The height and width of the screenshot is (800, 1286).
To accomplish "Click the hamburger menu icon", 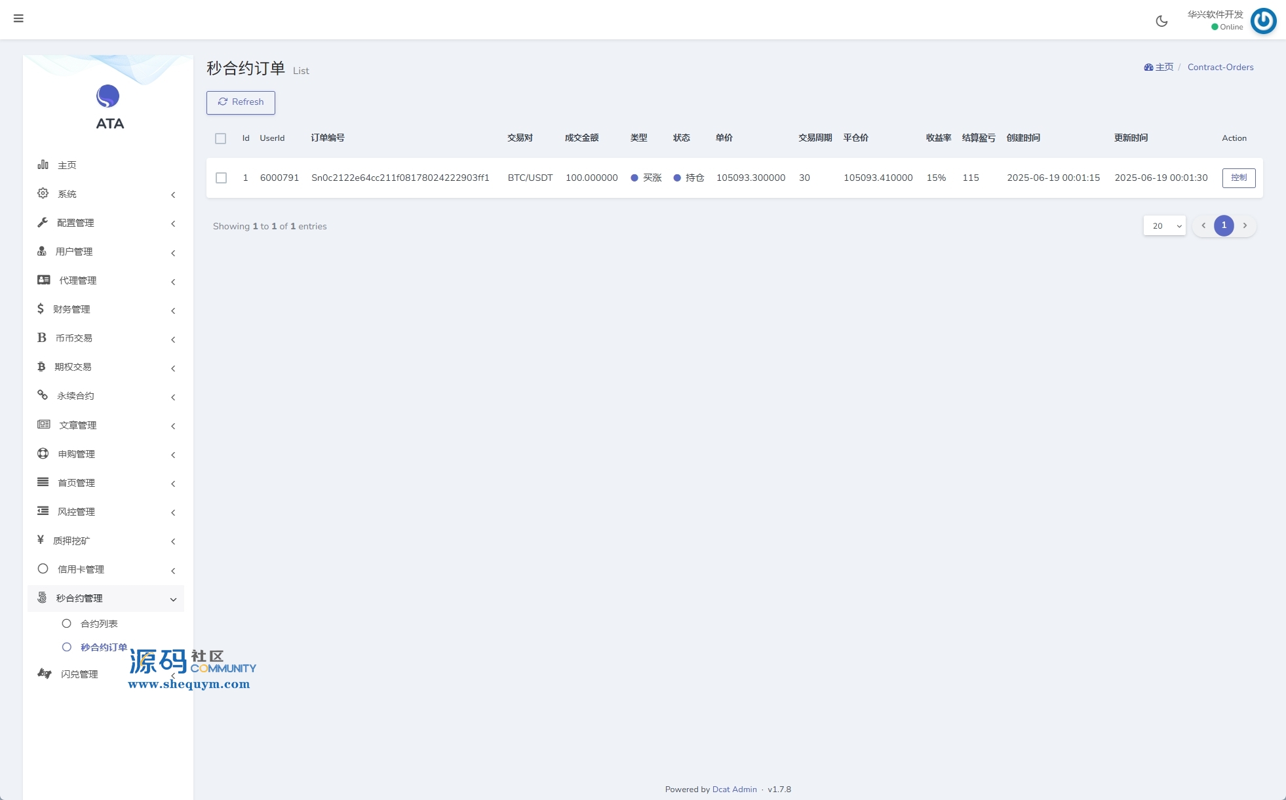I will (x=18, y=18).
